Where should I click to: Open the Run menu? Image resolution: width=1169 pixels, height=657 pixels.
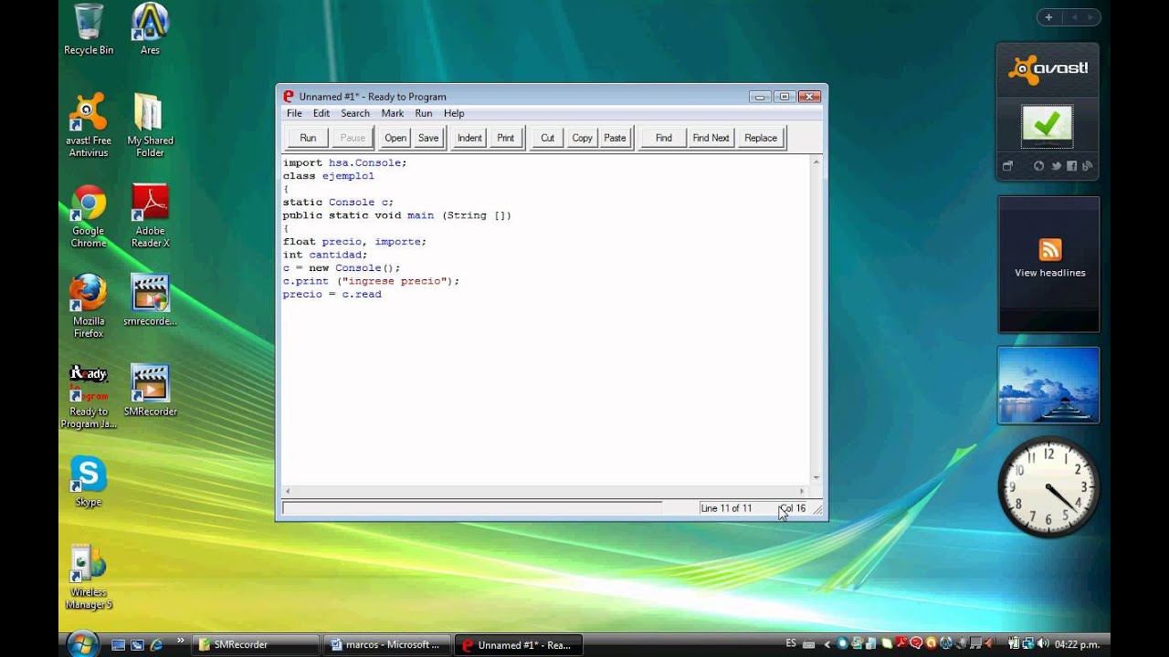tap(424, 113)
